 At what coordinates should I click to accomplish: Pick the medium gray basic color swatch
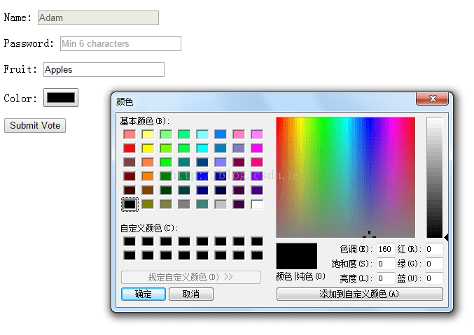point(184,204)
